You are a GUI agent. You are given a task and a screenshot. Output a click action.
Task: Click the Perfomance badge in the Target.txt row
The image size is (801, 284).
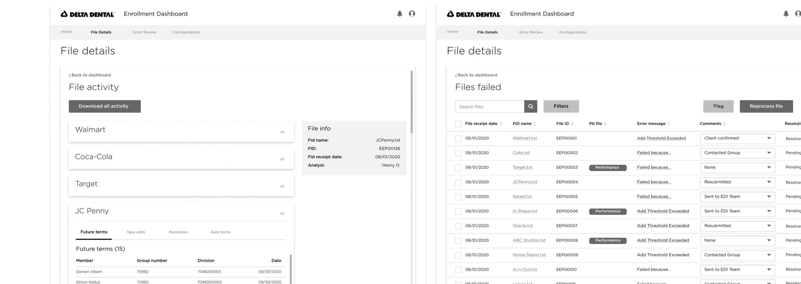(607, 167)
